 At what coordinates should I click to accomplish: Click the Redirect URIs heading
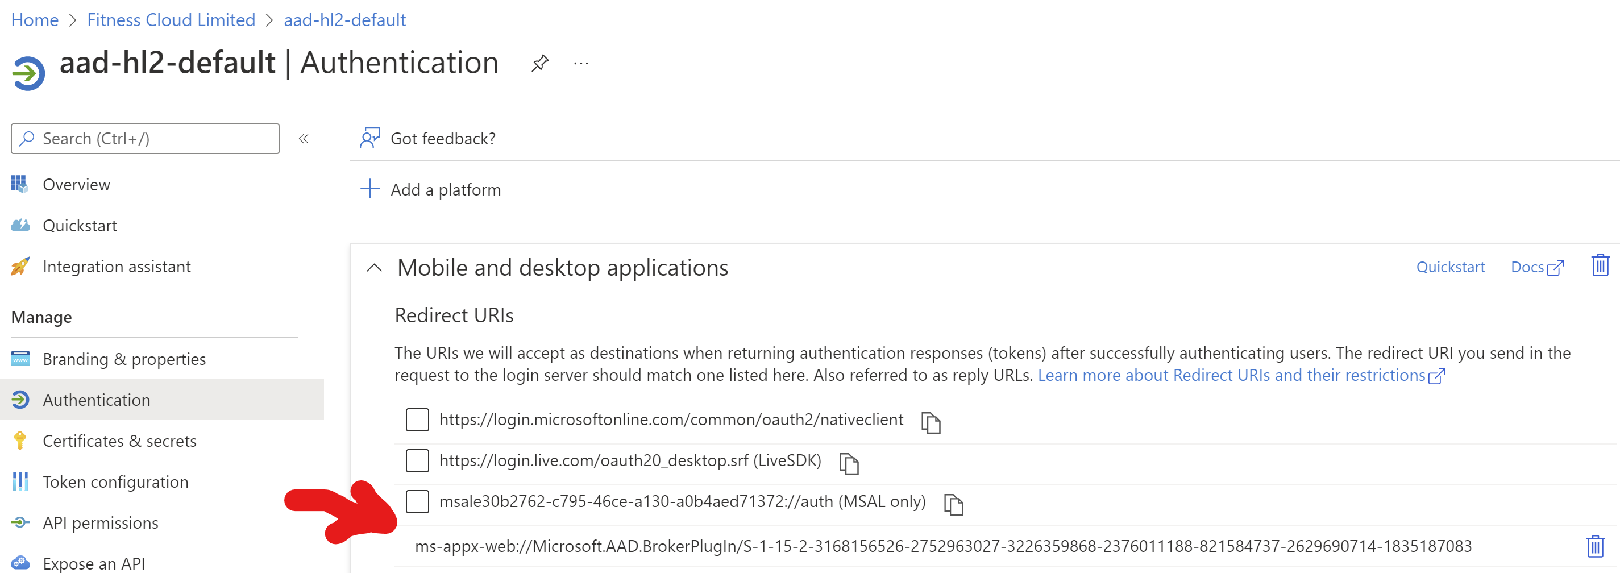click(x=454, y=314)
